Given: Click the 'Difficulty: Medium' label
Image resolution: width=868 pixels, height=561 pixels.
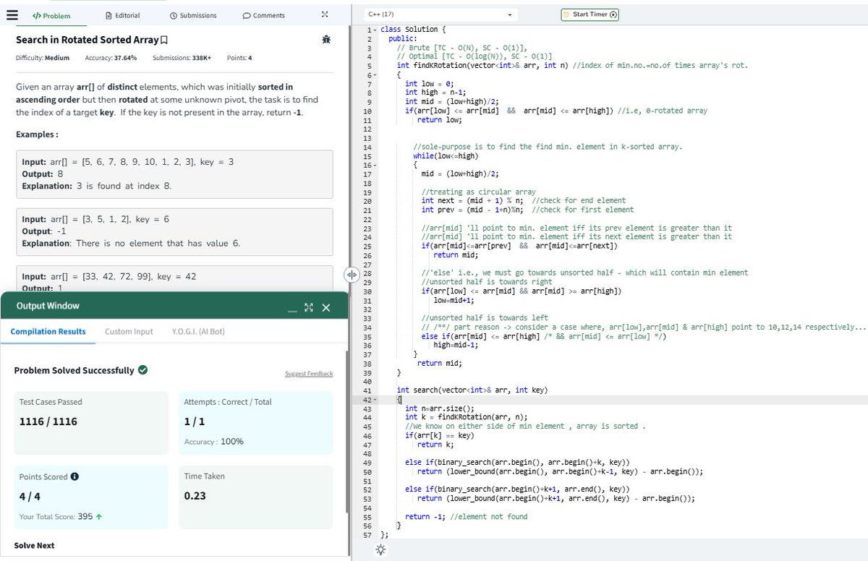Looking at the screenshot, I should [43, 58].
